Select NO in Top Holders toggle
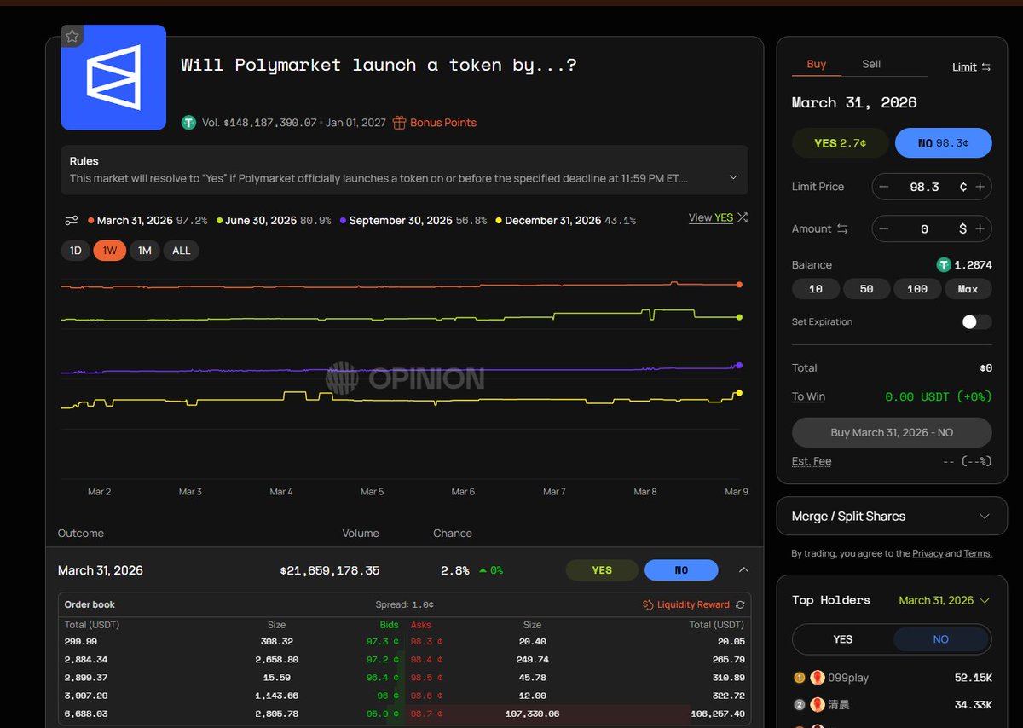Image resolution: width=1023 pixels, height=728 pixels. click(x=940, y=639)
